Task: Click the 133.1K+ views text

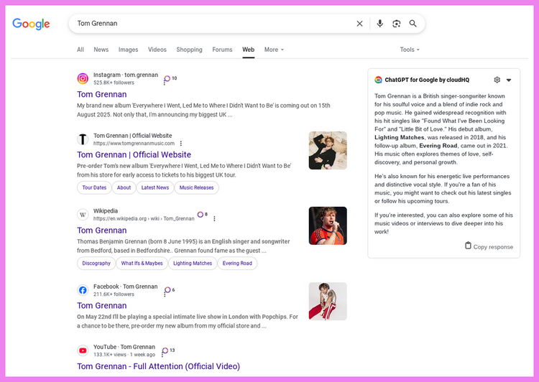Action: coord(110,355)
